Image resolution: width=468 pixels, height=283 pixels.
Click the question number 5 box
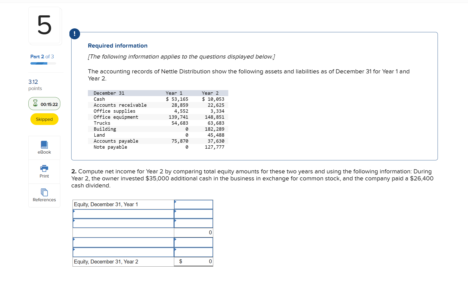pos(44,25)
